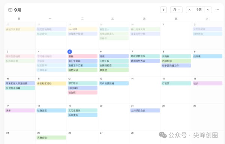Open 实习生面试 event on the 5th
This screenshot has width=225, height=144.
(82, 61)
